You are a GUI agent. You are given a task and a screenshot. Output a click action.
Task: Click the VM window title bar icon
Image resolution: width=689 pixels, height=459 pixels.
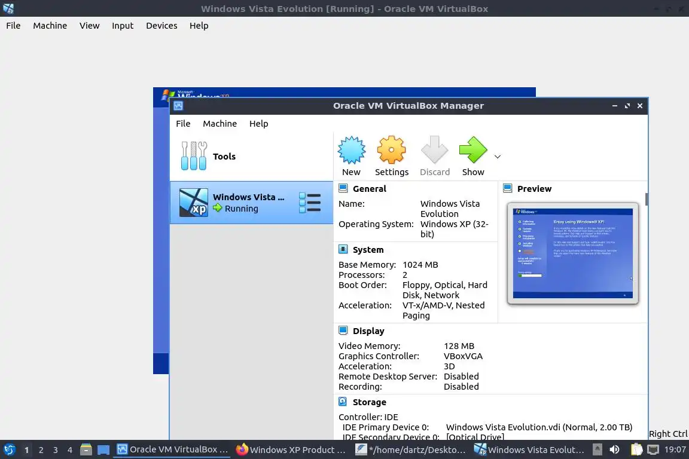8,8
